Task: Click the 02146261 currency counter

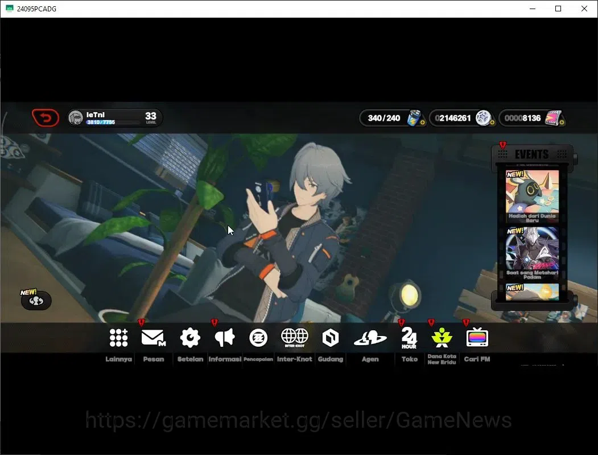Action: pos(453,118)
